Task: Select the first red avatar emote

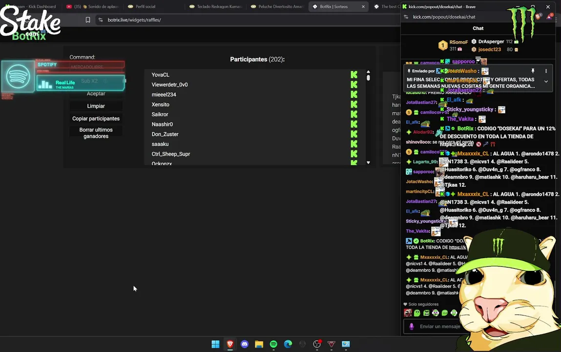Action: (408, 313)
